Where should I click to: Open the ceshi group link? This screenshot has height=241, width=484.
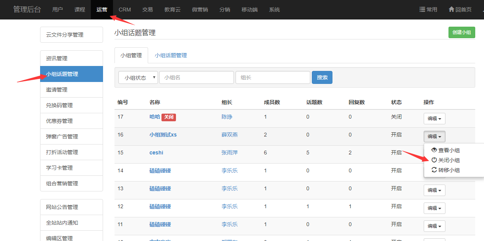(156, 153)
